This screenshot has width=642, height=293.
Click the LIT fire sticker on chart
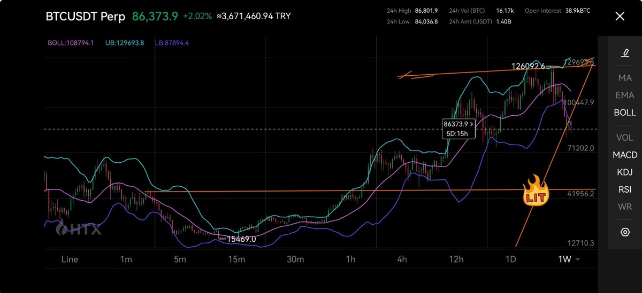point(536,191)
